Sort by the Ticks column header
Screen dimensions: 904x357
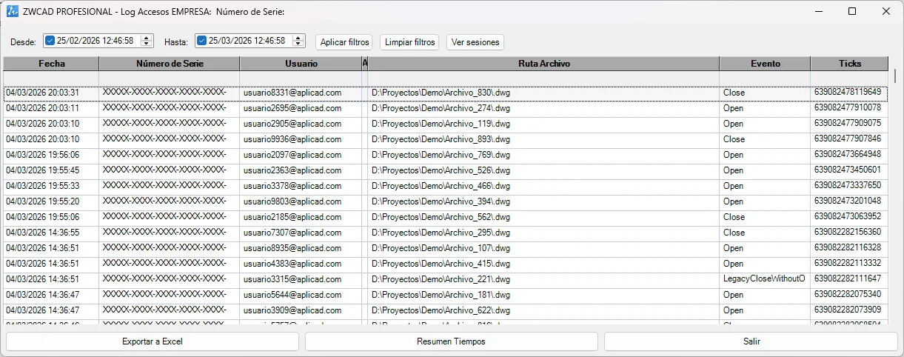tap(850, 64)
